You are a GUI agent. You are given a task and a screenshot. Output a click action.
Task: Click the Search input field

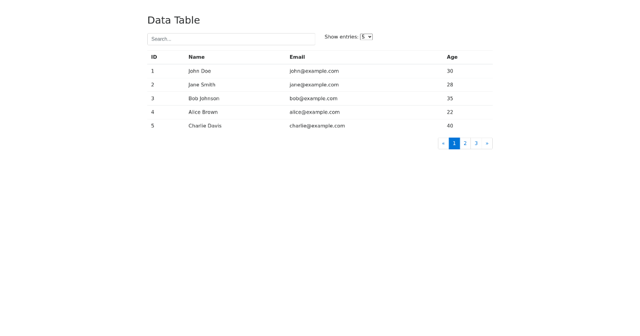(231, 39)
